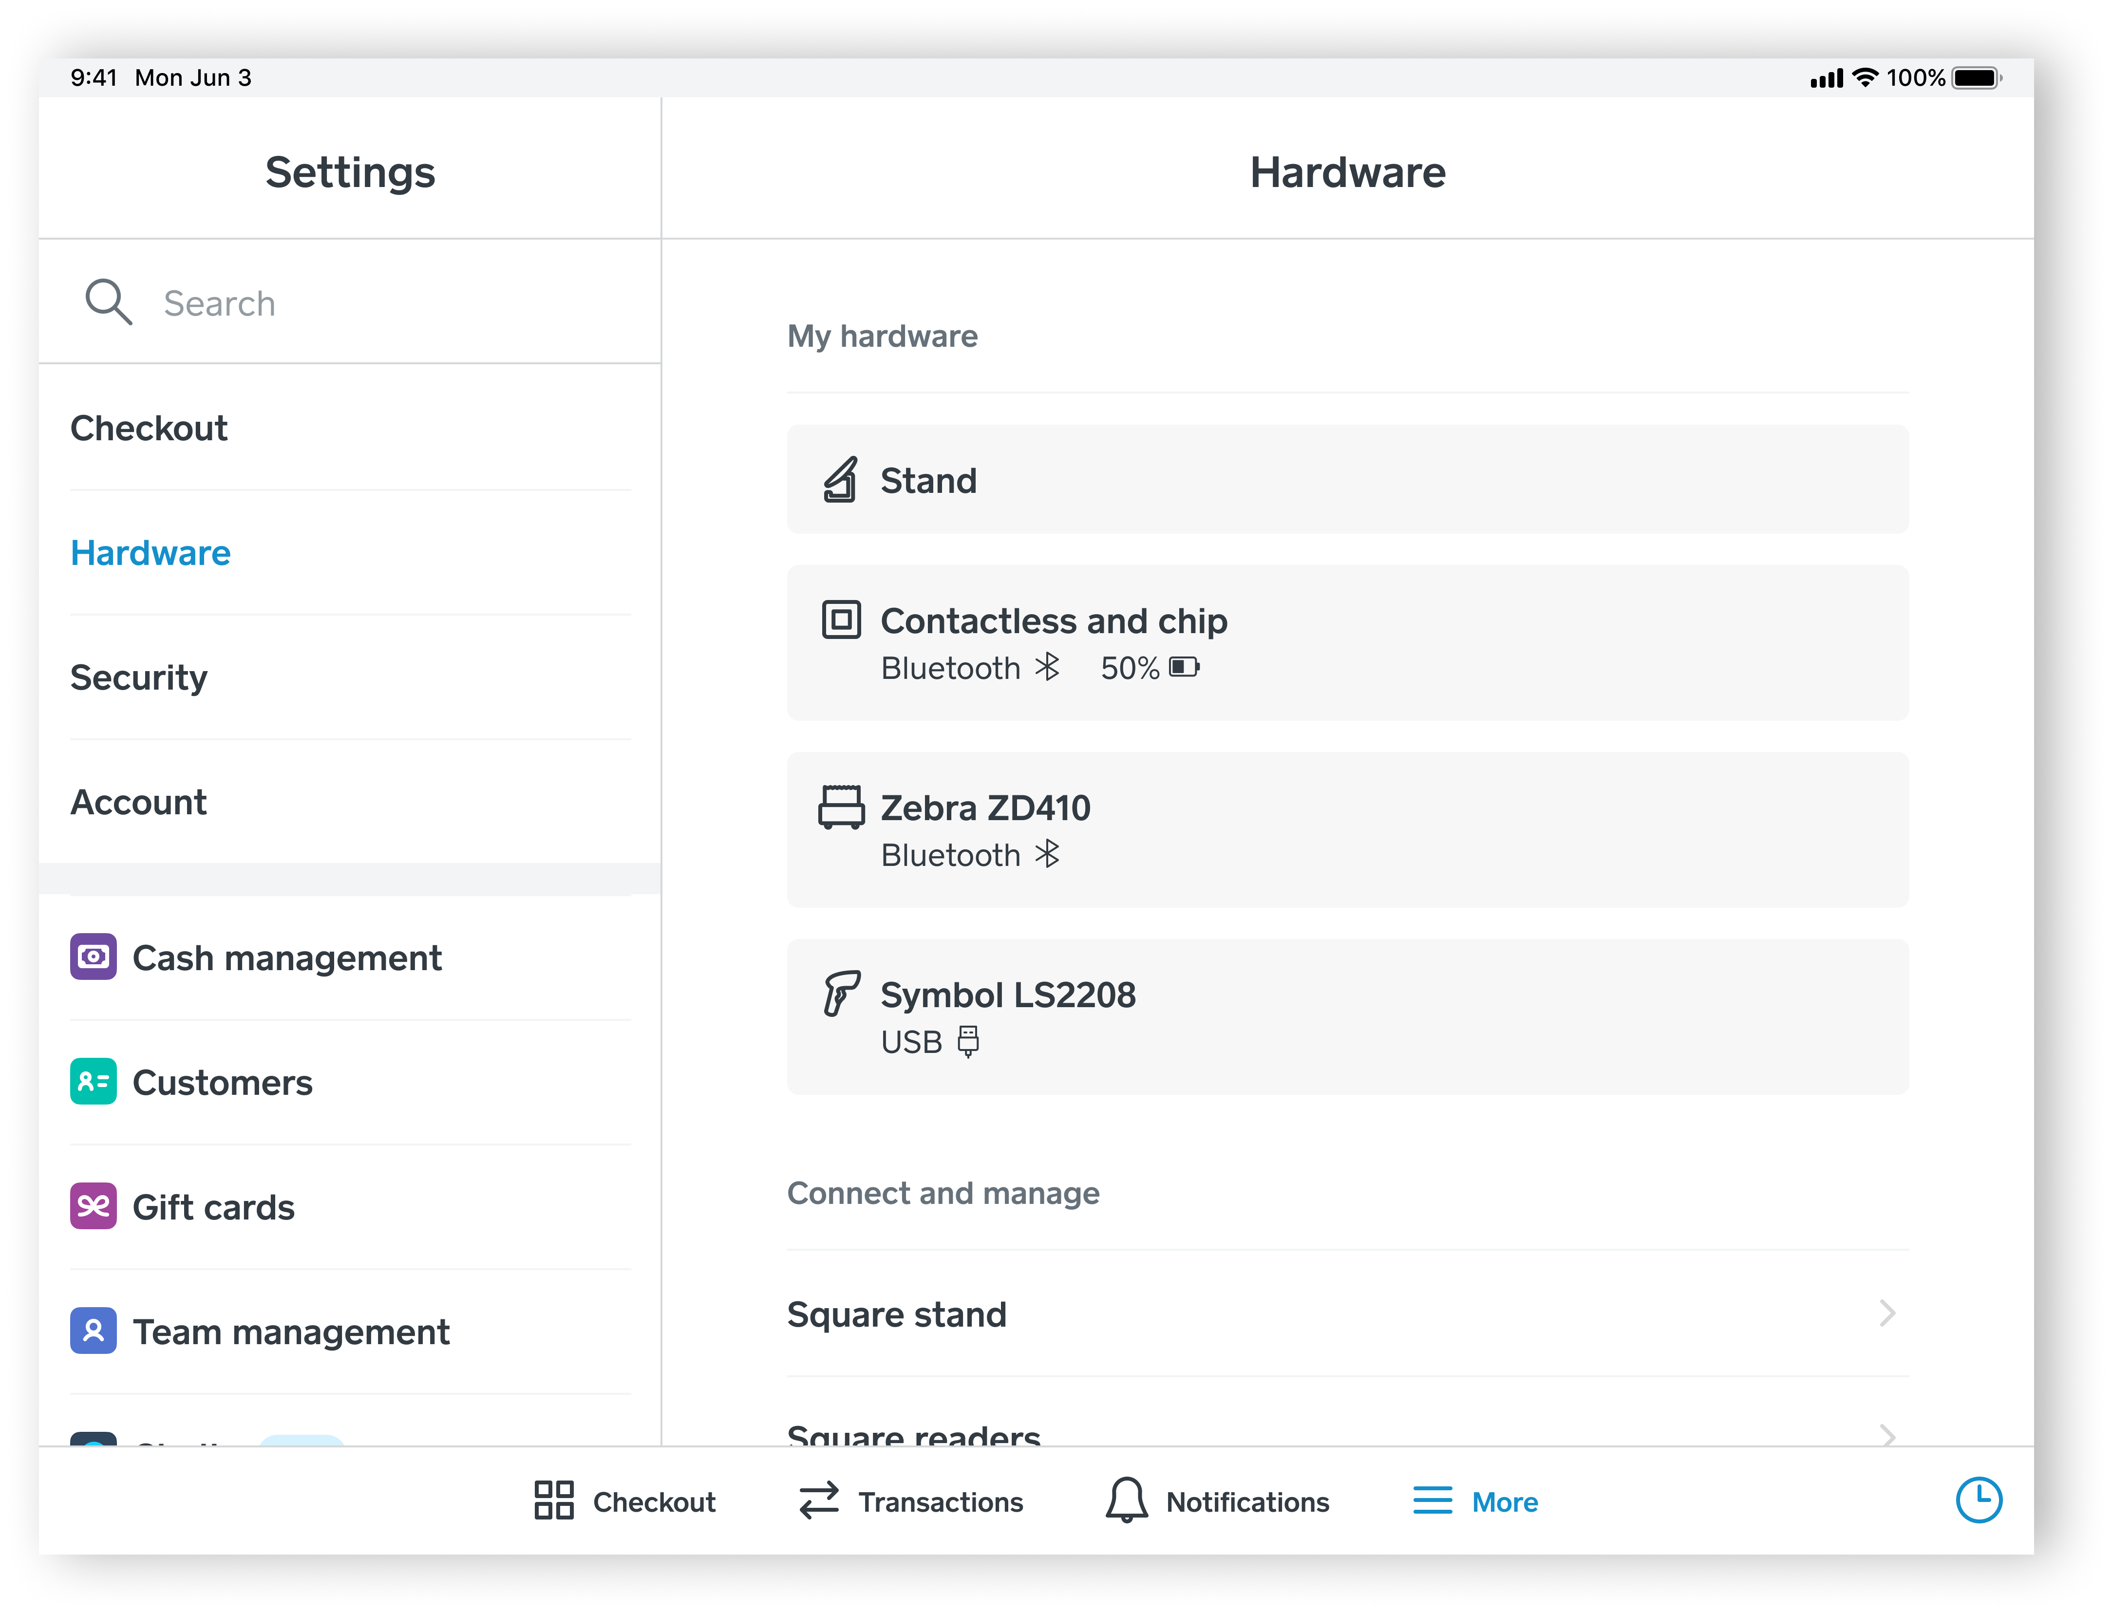Open Security settings
The image size is (2112, 1613).
click(349, 678)
